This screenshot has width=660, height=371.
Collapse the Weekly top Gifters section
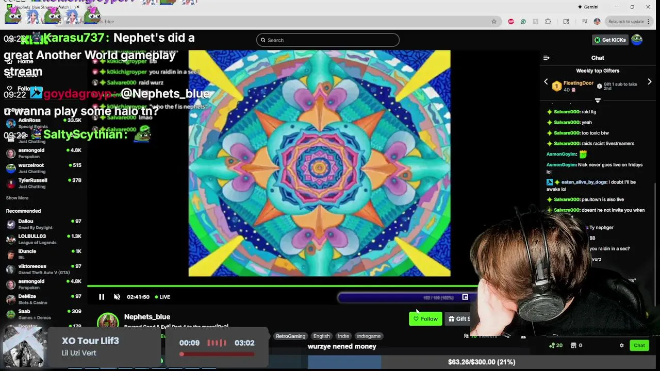(598, 100)
